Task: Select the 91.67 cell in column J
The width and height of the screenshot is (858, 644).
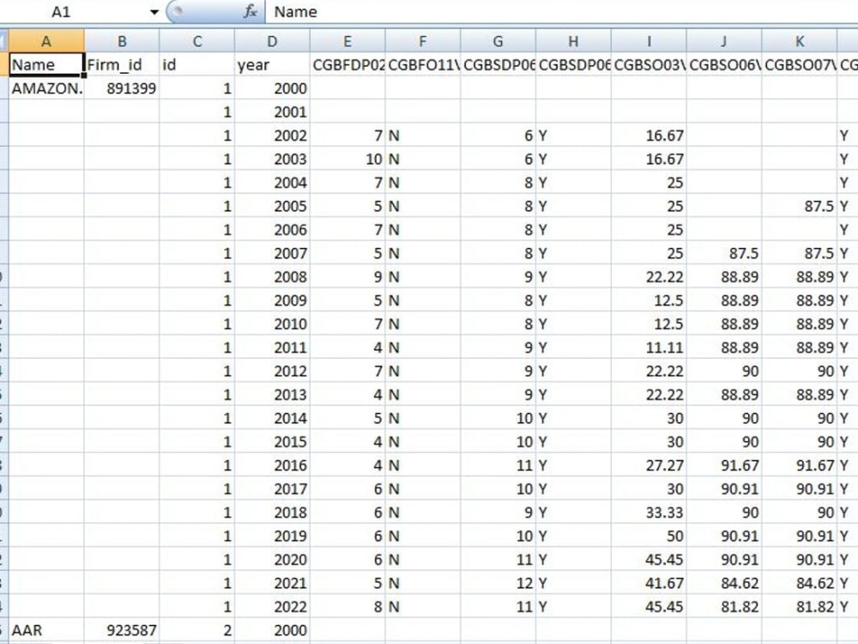Action: [724, 465]
